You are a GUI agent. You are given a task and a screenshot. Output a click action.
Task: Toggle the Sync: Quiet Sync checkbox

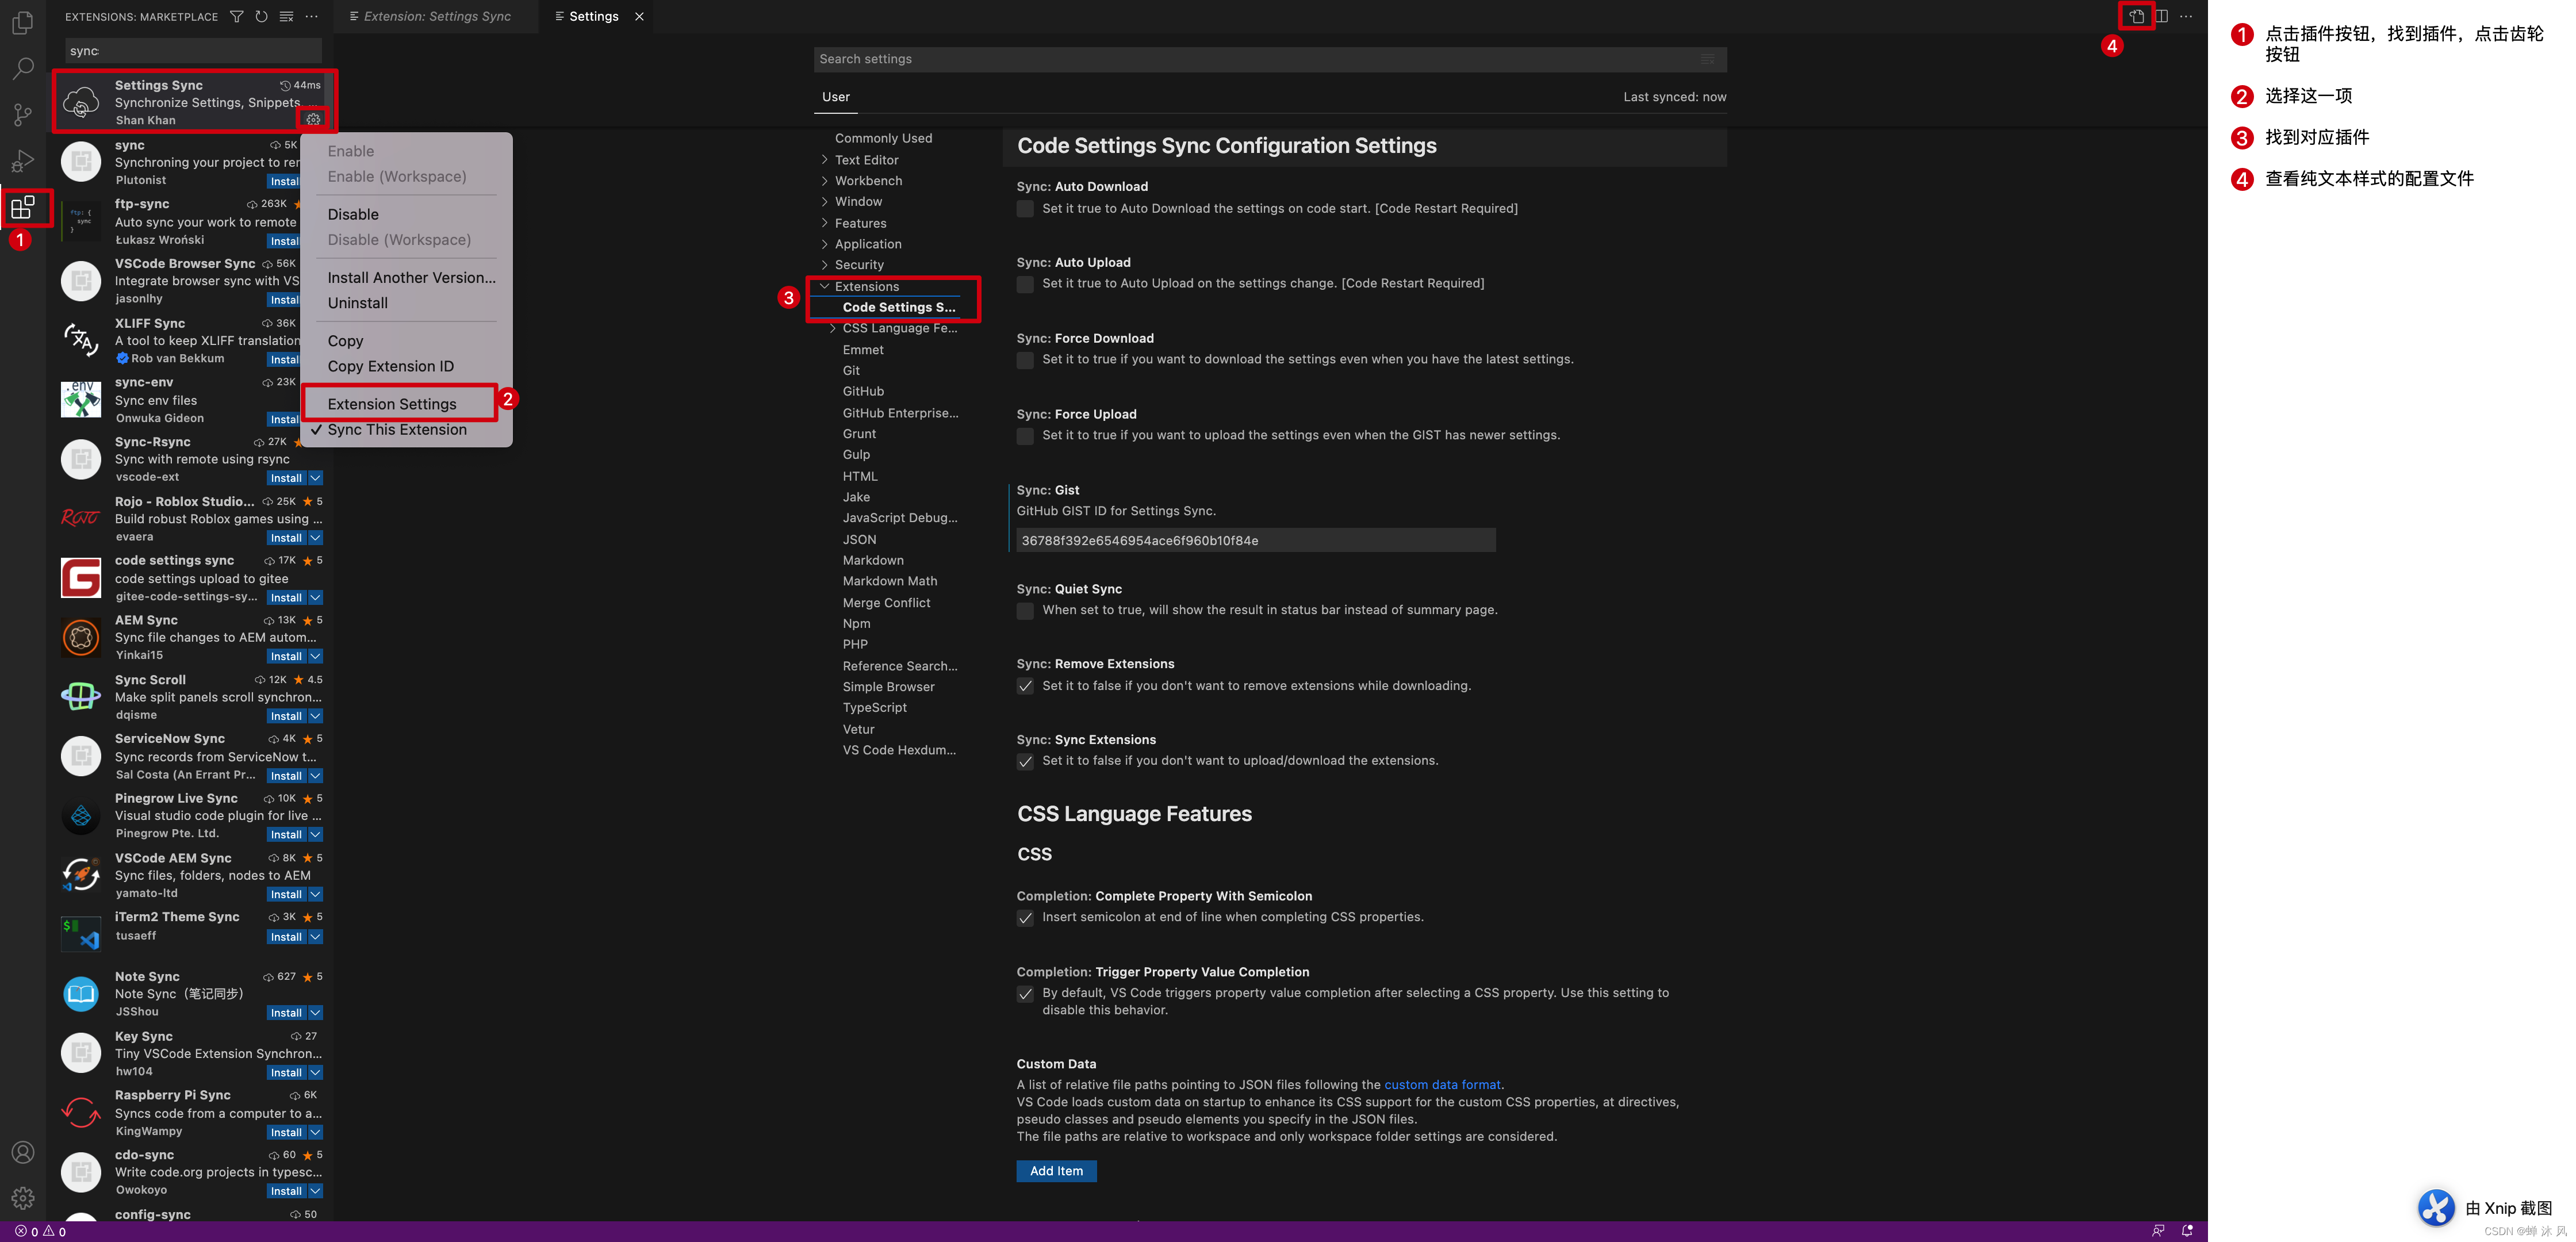click(1025, 610)
